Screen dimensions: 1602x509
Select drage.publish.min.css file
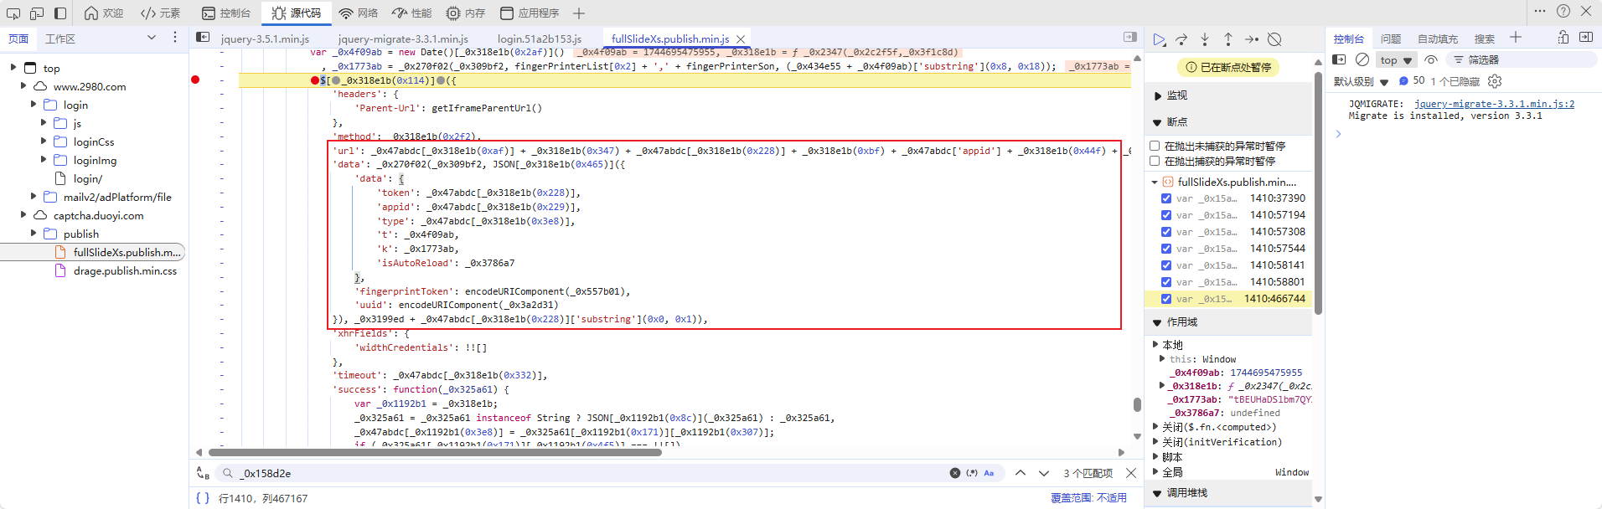pos(125,270)
